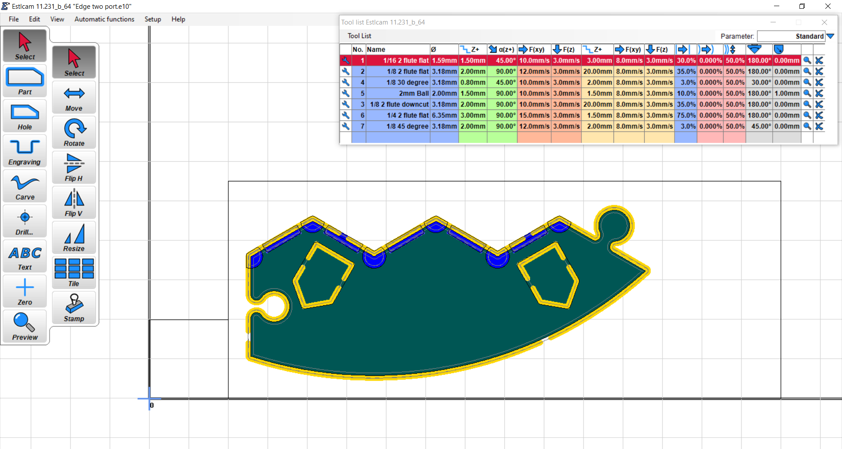Delete the 1/16 2 flute flat tool
This screenshot has width=842, height=449.
coord(819,60)
